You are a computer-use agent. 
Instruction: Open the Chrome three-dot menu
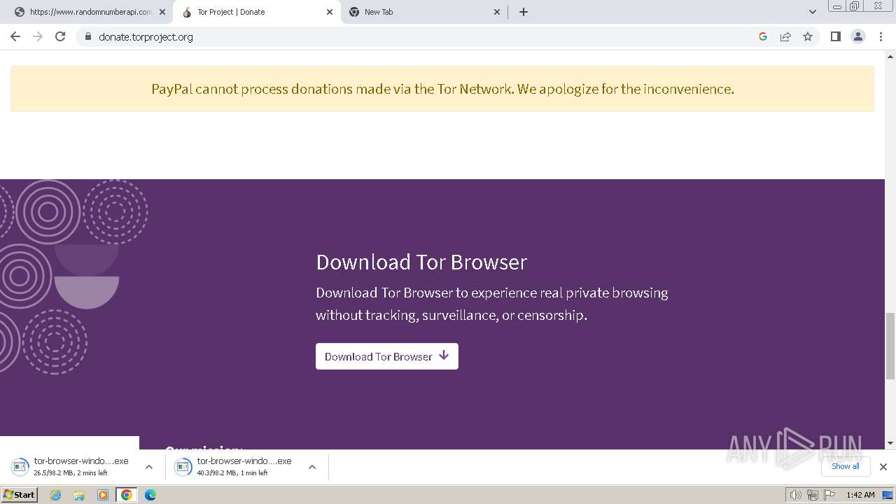[881, 36]
